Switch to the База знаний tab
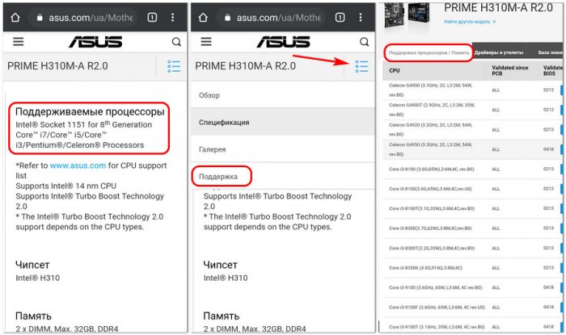The width and height of the screenshot is (566, 335). (x=546, y=52)
